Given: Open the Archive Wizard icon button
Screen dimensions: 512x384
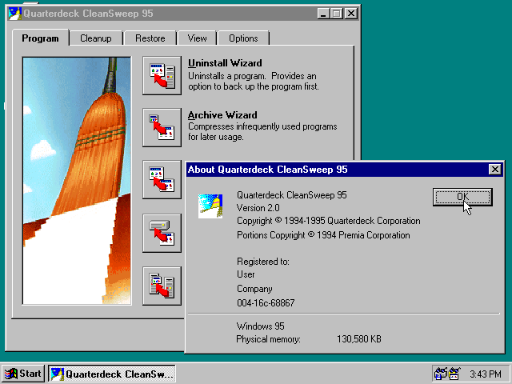Looking at the screenshot, I should (x=162, y=127).
